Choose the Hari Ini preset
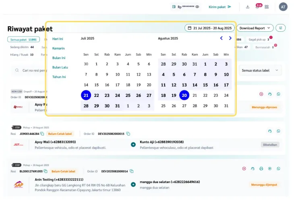The height and width of the screenshot is (201, 294). 58,39
